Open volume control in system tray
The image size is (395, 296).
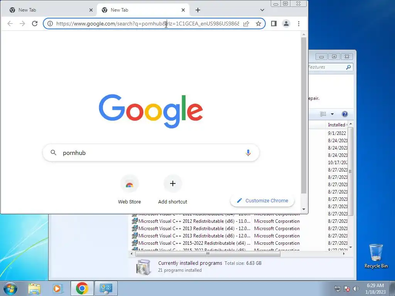(x=356, y=289)
